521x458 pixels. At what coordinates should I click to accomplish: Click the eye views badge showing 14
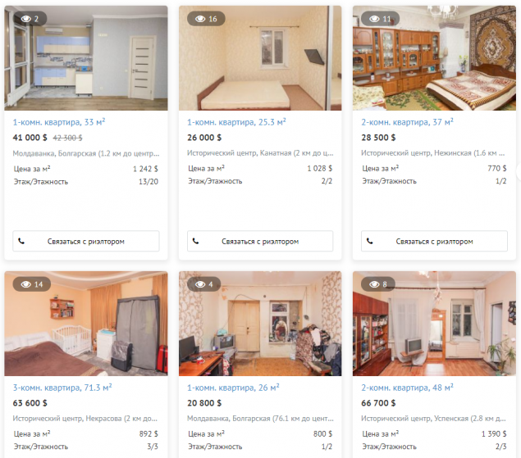[31, 284]
